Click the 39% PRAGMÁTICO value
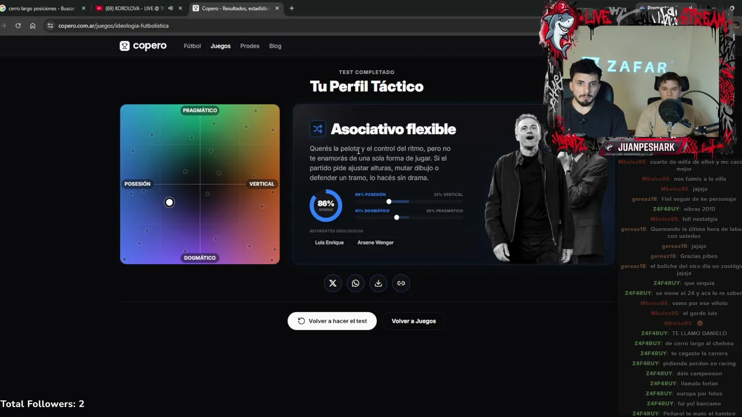Image resolution: width=742 pixels, height=417 pixels. coord(445,211)
